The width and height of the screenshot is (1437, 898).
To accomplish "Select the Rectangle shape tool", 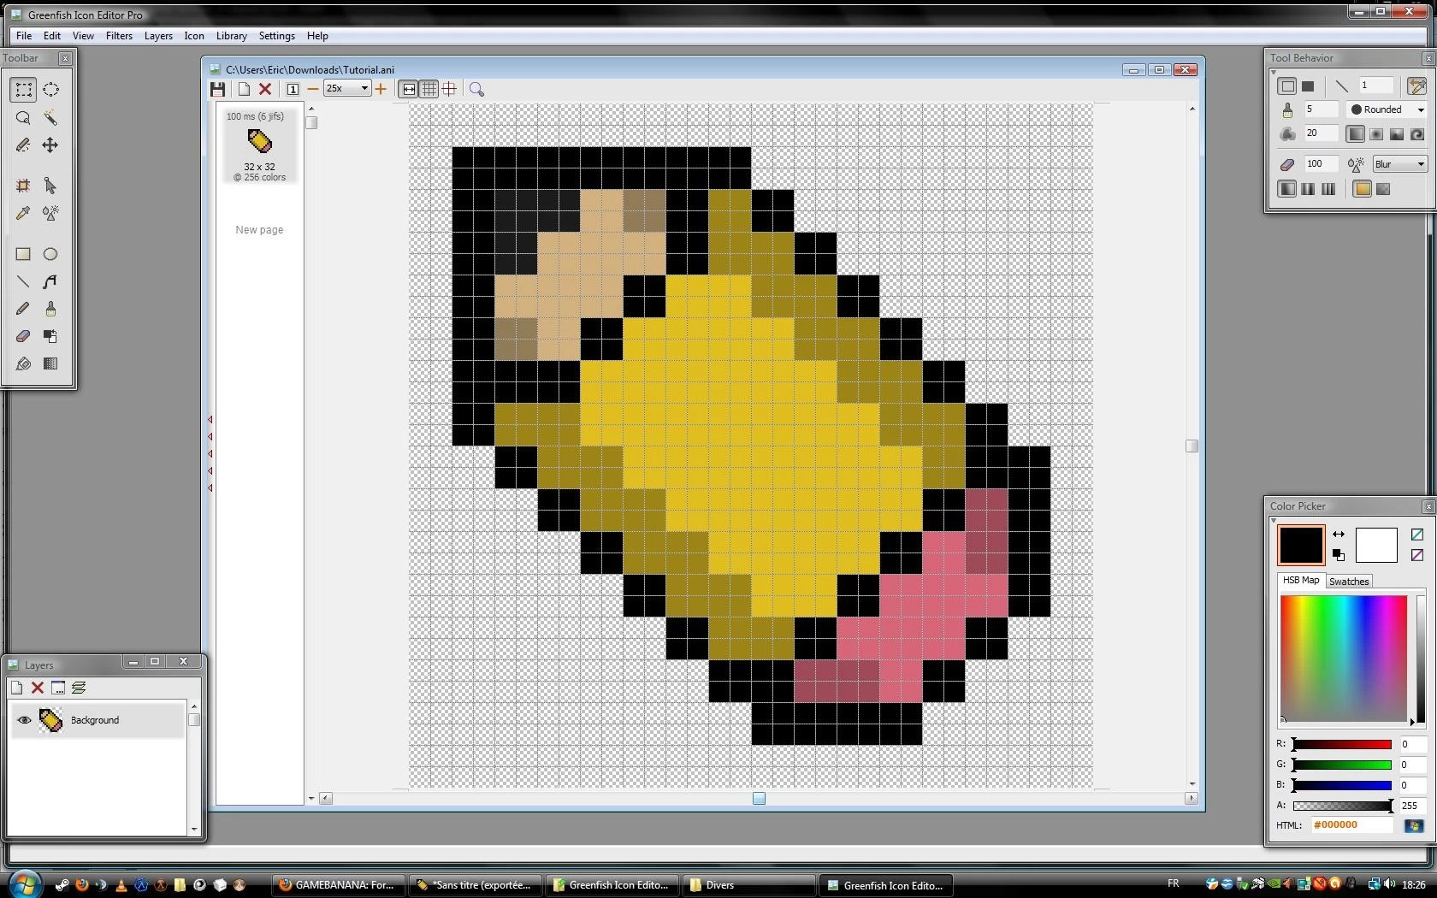I will click(23, 254).
